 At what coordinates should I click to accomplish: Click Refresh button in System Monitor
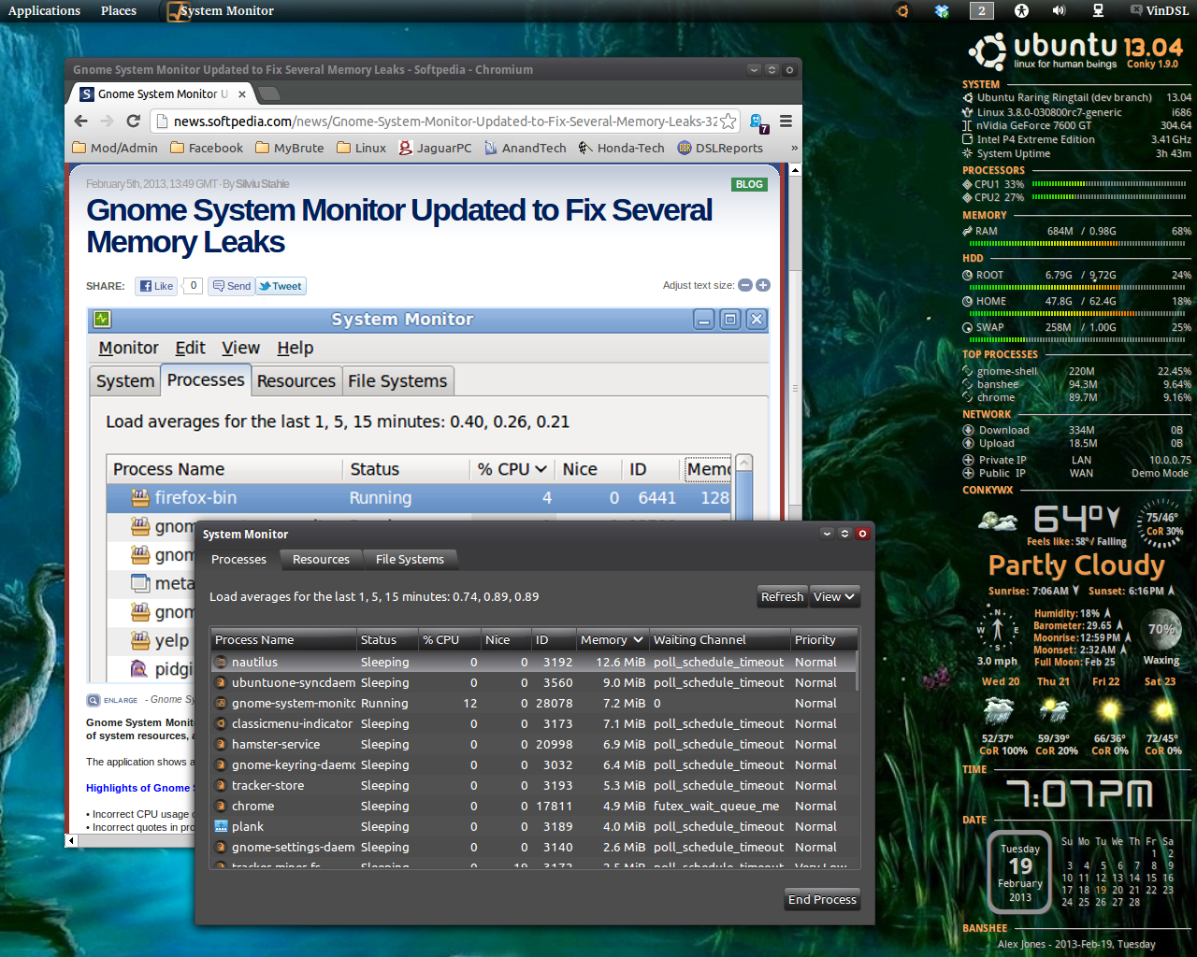pos(782,596)
